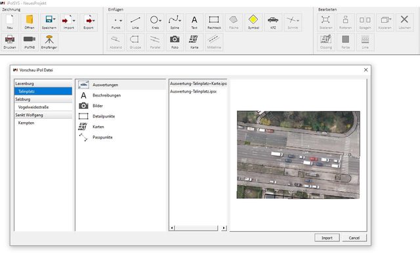420x254 pixels.
Task: Click the Kopieren copy tool
Action: click(x=385, y=22)
